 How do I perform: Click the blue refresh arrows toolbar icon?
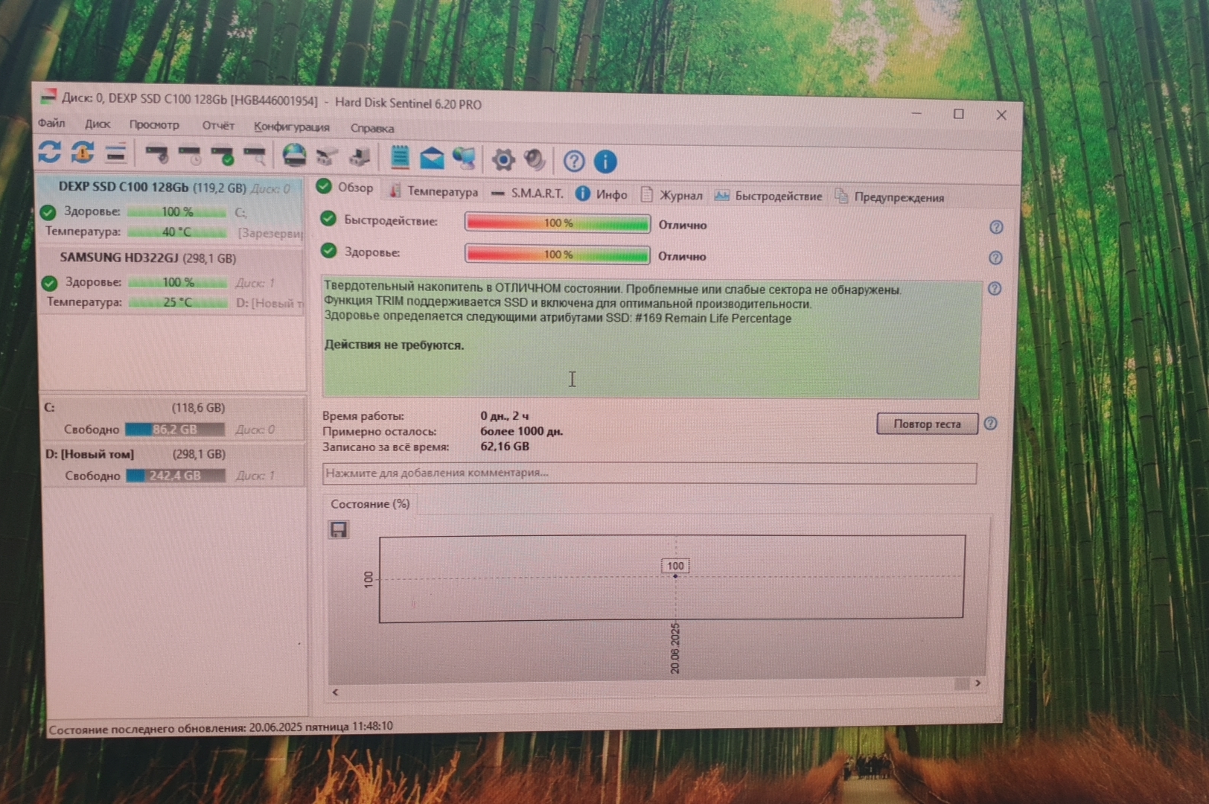[49, 152]
